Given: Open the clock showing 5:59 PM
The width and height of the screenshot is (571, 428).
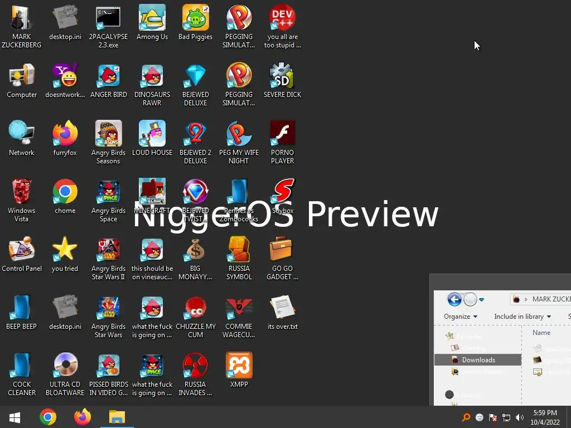Looking at the screenshot, I should coord(545,417).
